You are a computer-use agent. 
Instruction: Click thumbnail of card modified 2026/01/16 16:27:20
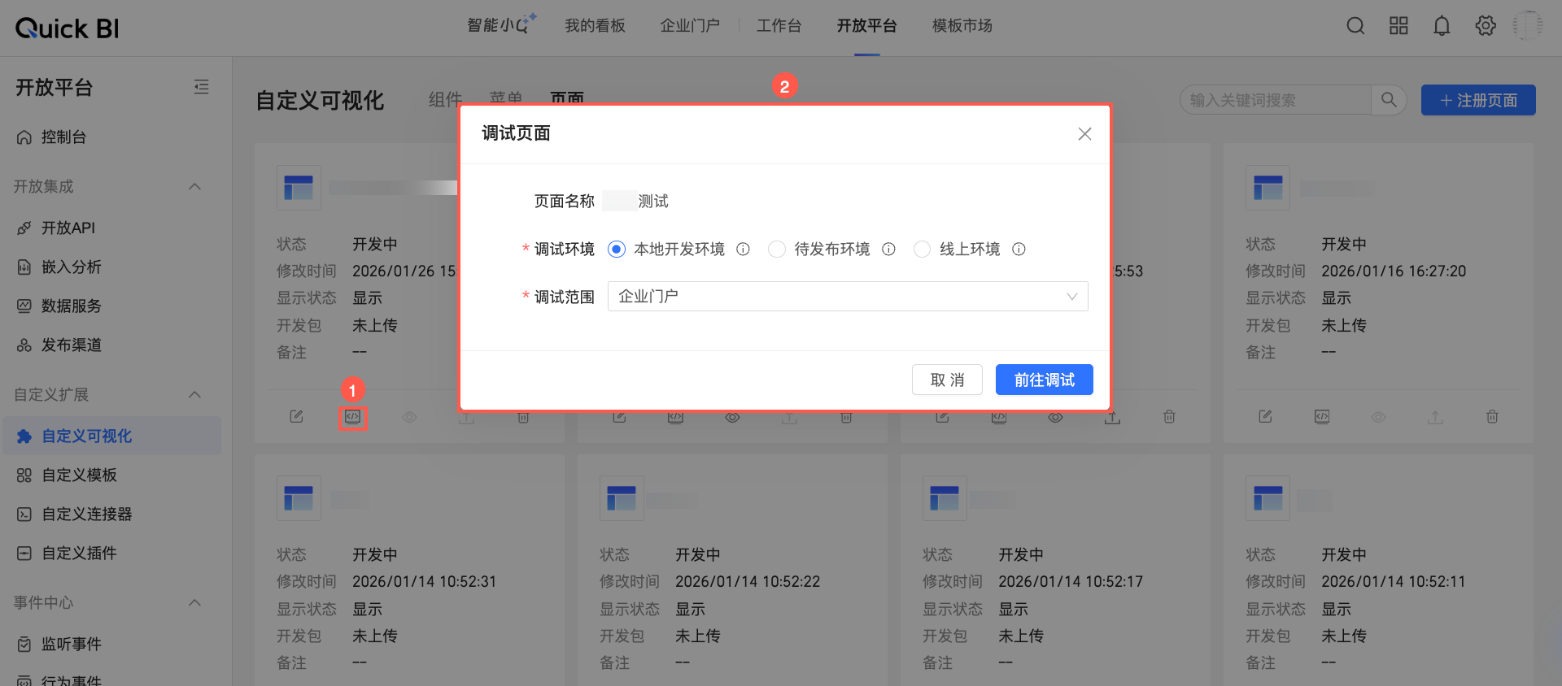tap(1267, 187)
